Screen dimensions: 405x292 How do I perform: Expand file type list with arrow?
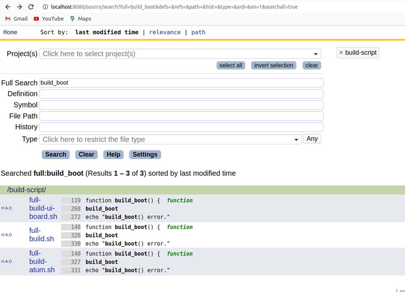[x=296, y=139]
